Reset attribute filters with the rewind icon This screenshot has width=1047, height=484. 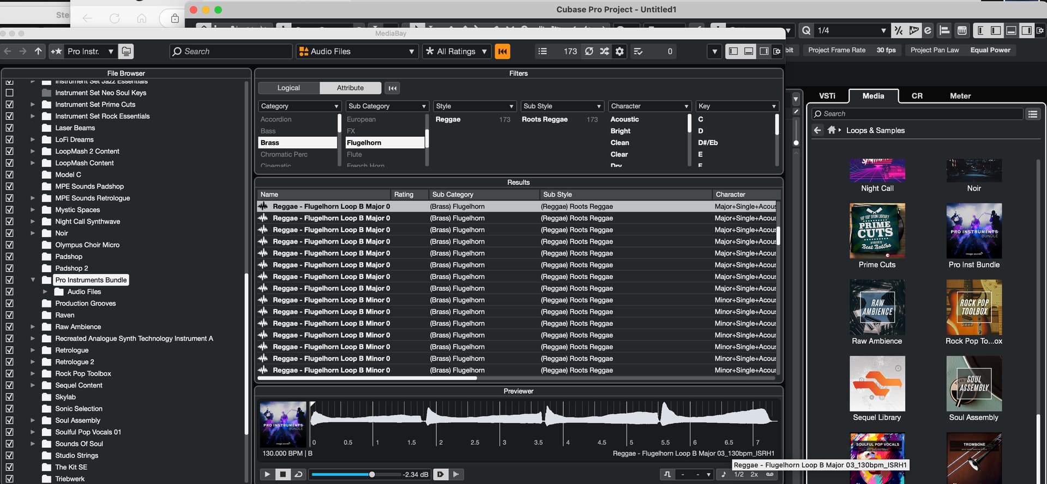point(393,88)
